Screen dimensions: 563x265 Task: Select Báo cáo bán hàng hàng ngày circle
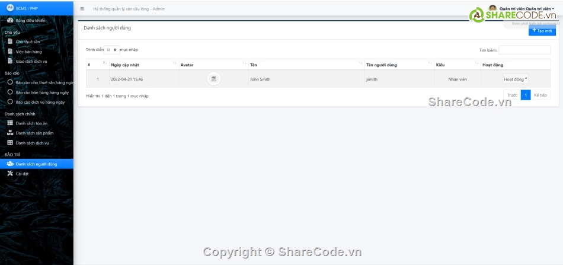click(10, 92)
